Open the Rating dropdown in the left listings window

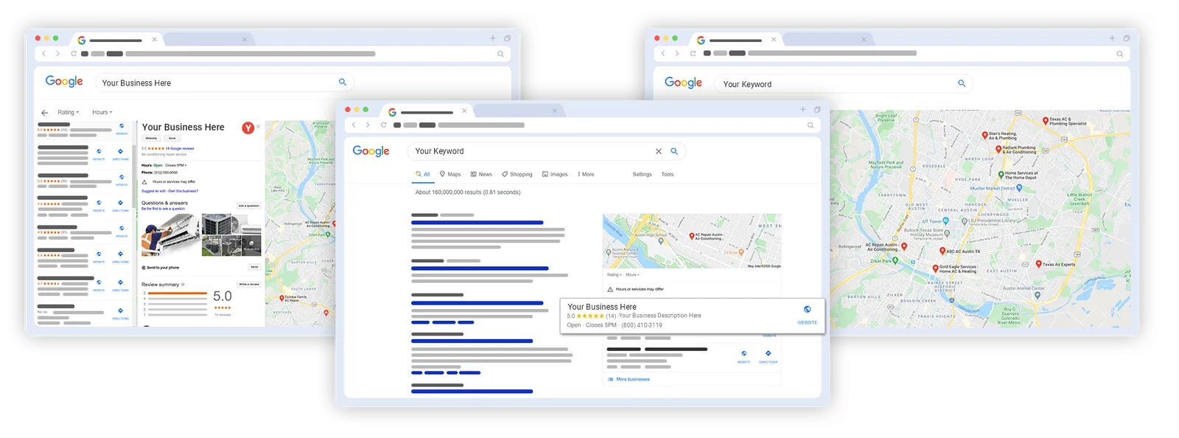(x=68, y=113)
